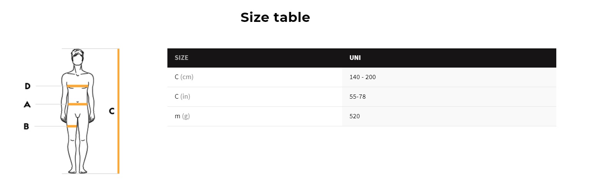Click the UNI column header

click(x=355, y=58)
